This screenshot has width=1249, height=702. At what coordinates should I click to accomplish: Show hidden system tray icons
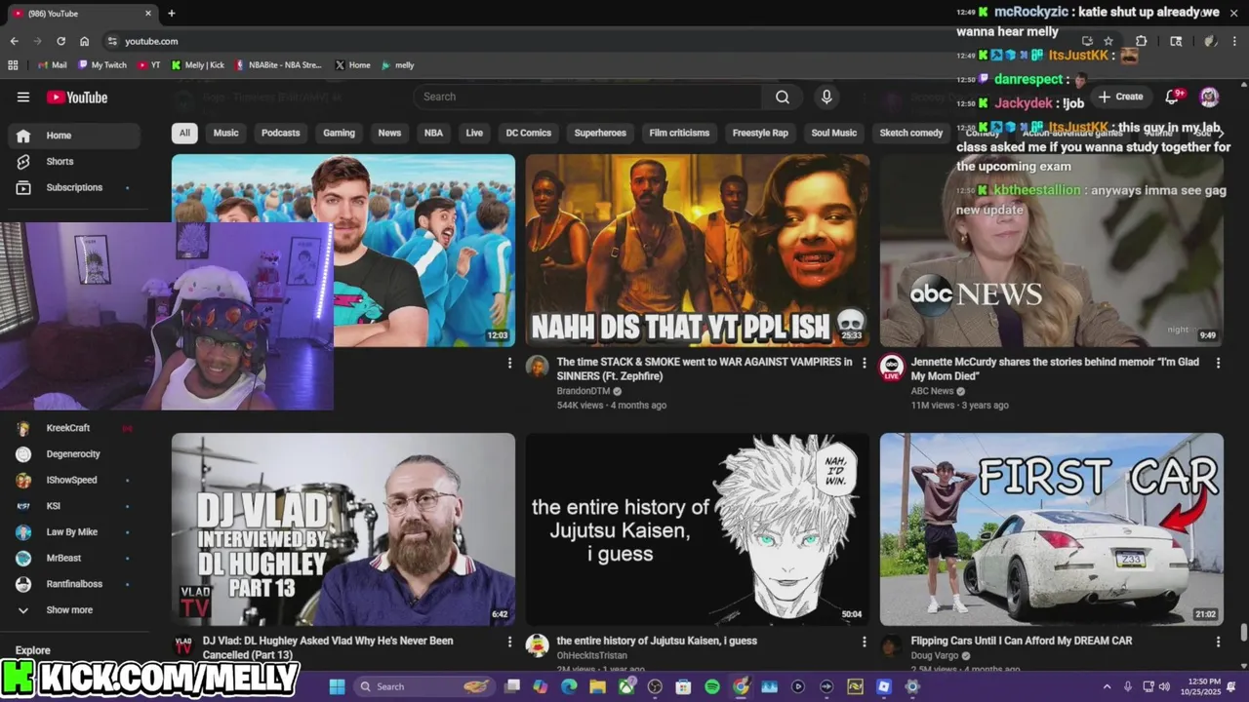click(1107, 686)
